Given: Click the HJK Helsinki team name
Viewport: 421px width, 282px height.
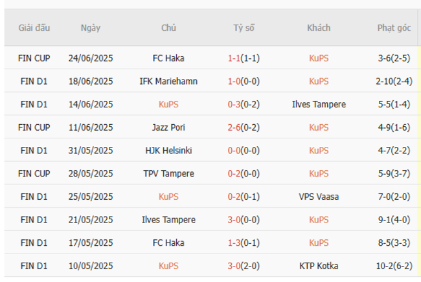Looking at the screenshot, I should (x=168, y=150).
